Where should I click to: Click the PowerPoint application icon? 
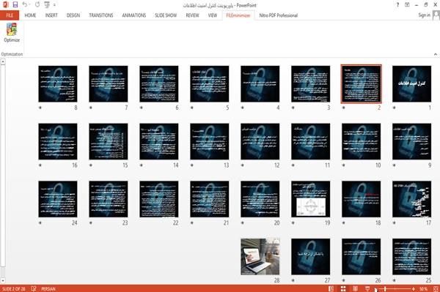[6, 4]
